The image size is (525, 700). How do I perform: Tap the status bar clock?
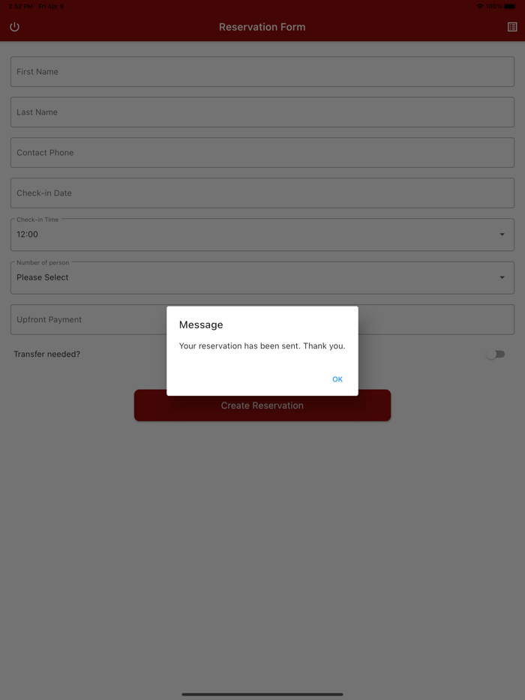[20, 6]
